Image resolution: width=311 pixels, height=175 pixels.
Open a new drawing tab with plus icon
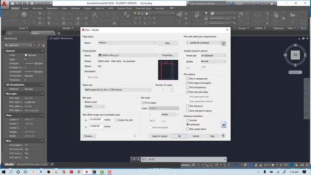[59, 33]
